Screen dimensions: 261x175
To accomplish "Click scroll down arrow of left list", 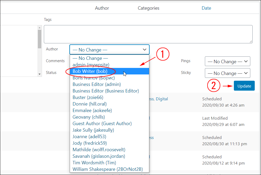I will tap(39, 74).
